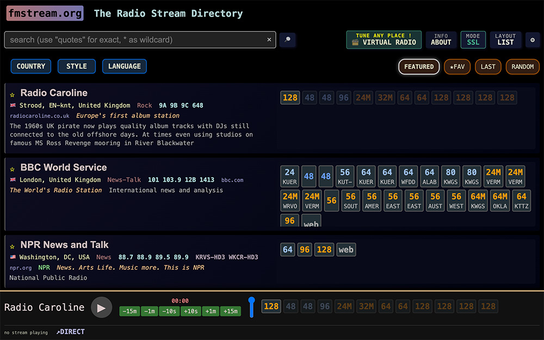Skip forward ten seconds with +10s

pos(190,311)
